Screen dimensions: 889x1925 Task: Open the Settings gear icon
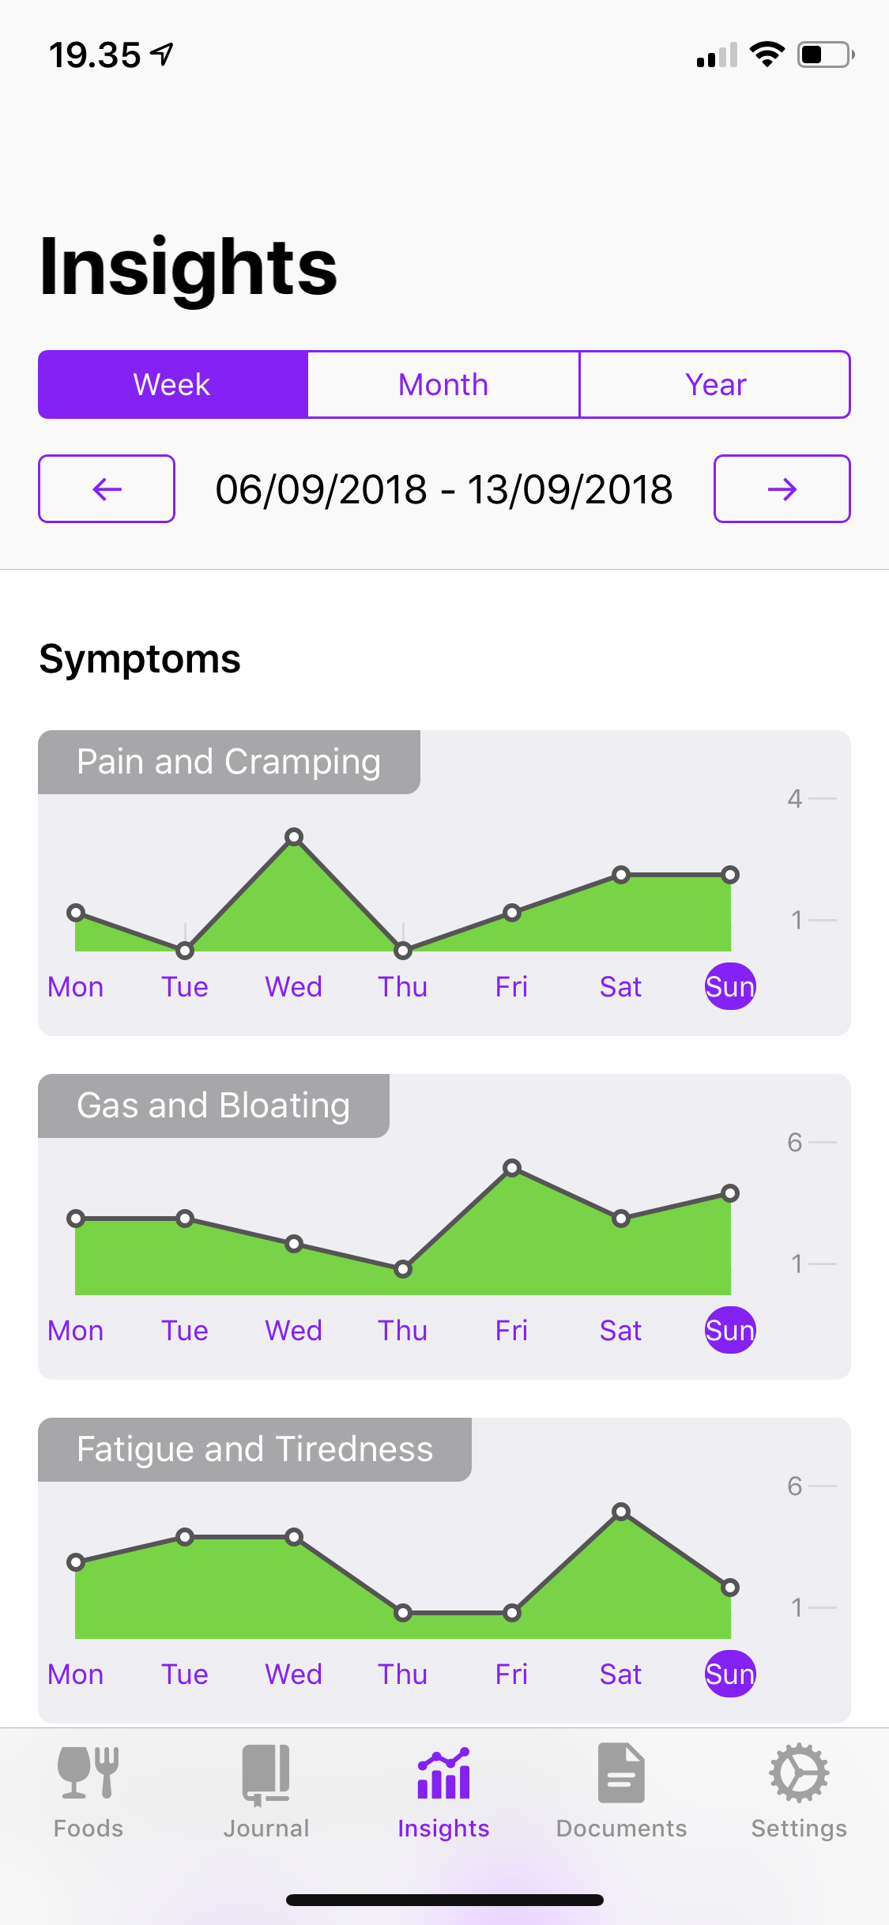tap(799, 1773)
